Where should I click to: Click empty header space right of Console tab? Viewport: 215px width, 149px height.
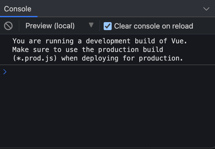pos(117,9)
